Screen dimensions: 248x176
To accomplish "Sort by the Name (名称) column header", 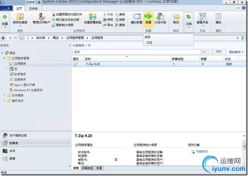I will pos(127,59).
